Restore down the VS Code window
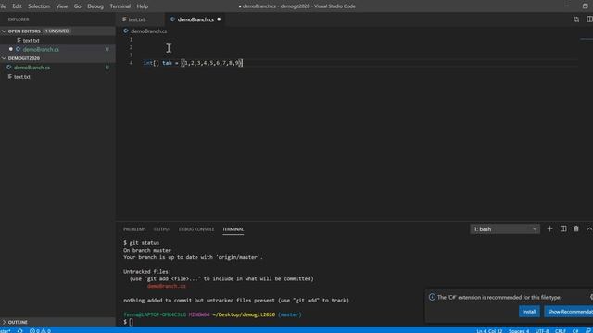Viewport: 593px width, 333px height. click(x=585, y=6)
